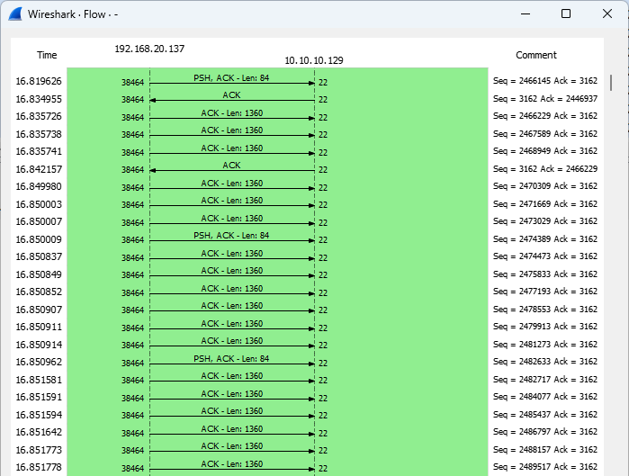Maximize the Wireshark Flow window
The image size is (629, 476).
566,14
